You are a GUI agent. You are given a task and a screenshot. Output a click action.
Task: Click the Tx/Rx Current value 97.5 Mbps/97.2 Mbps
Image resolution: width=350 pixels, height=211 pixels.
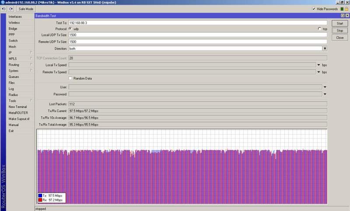(84, 111)
